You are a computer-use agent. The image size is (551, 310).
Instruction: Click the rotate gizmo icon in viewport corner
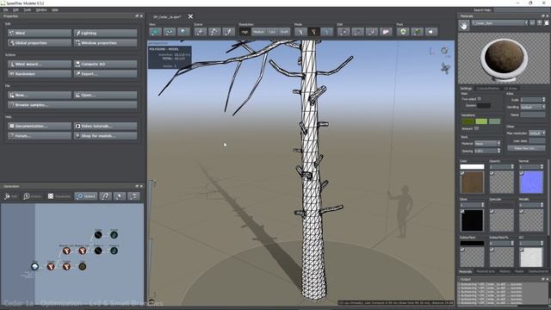444,51
